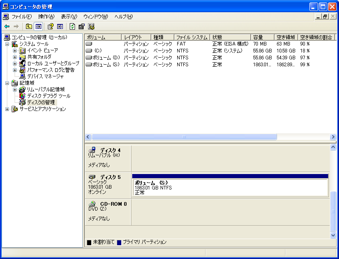Expand the リムーバブル記憶域 tree node
Viewport: 339px width, 259px height.
pyautogui.click(x=15, y=89)
